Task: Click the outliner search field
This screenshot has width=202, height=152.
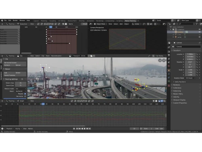Action: [x=186, y=24]
